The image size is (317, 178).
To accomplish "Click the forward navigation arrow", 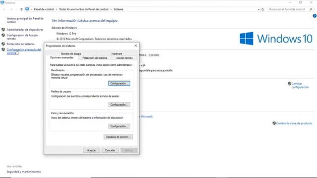I will [x=11, y=9].
